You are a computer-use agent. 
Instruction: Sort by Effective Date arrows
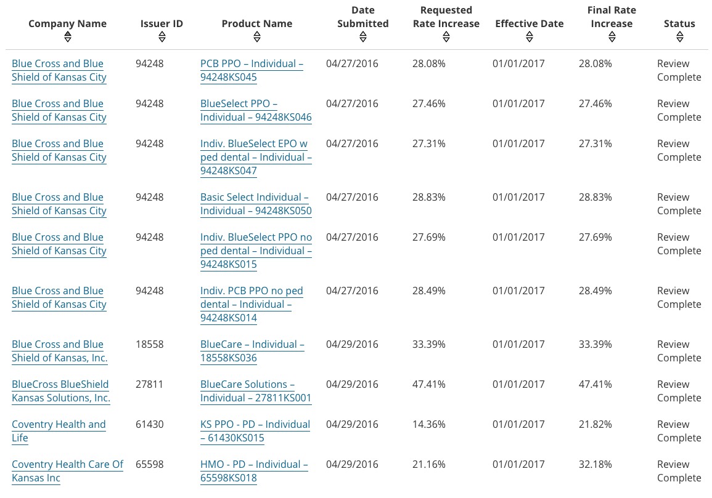pyautogui.click(x=530, y=38)
